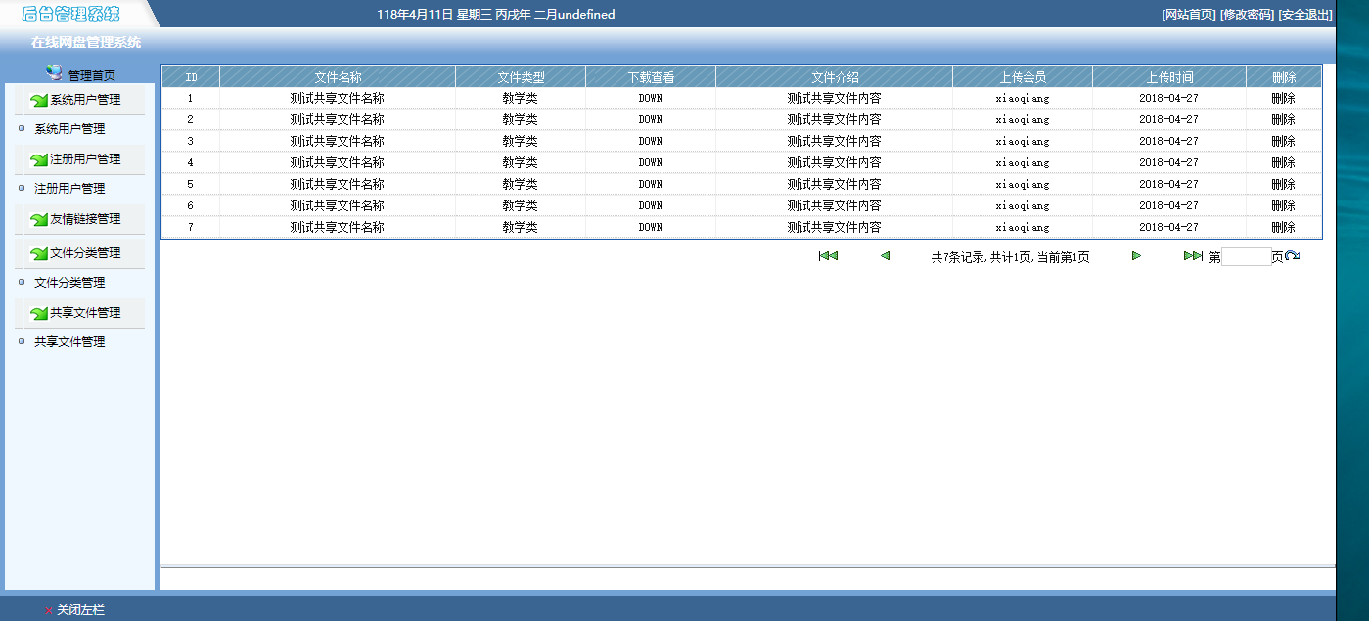Click DOWN link in row 3
This screenshot has height=621, width=1369.
pyautogui.click(x=651, y=142)
